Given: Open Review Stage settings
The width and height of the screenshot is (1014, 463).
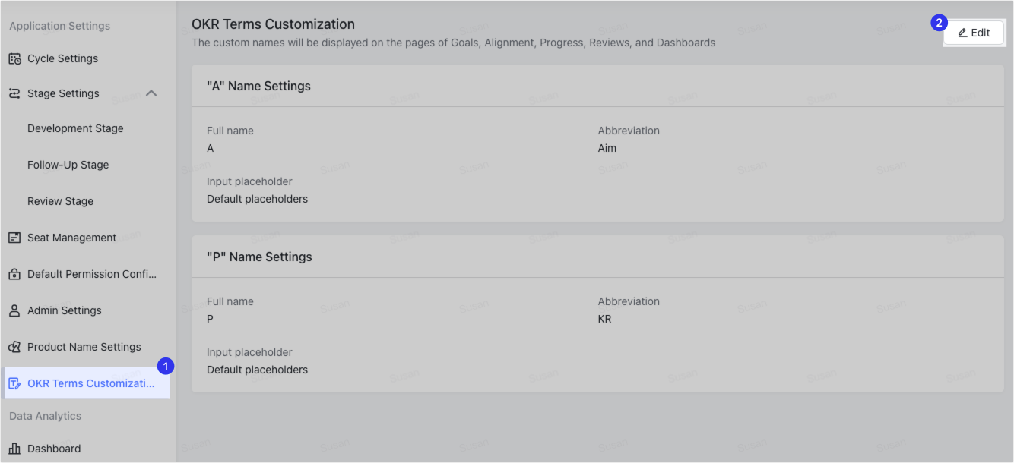Looking at the screenshot, I should tap(60, 201).
